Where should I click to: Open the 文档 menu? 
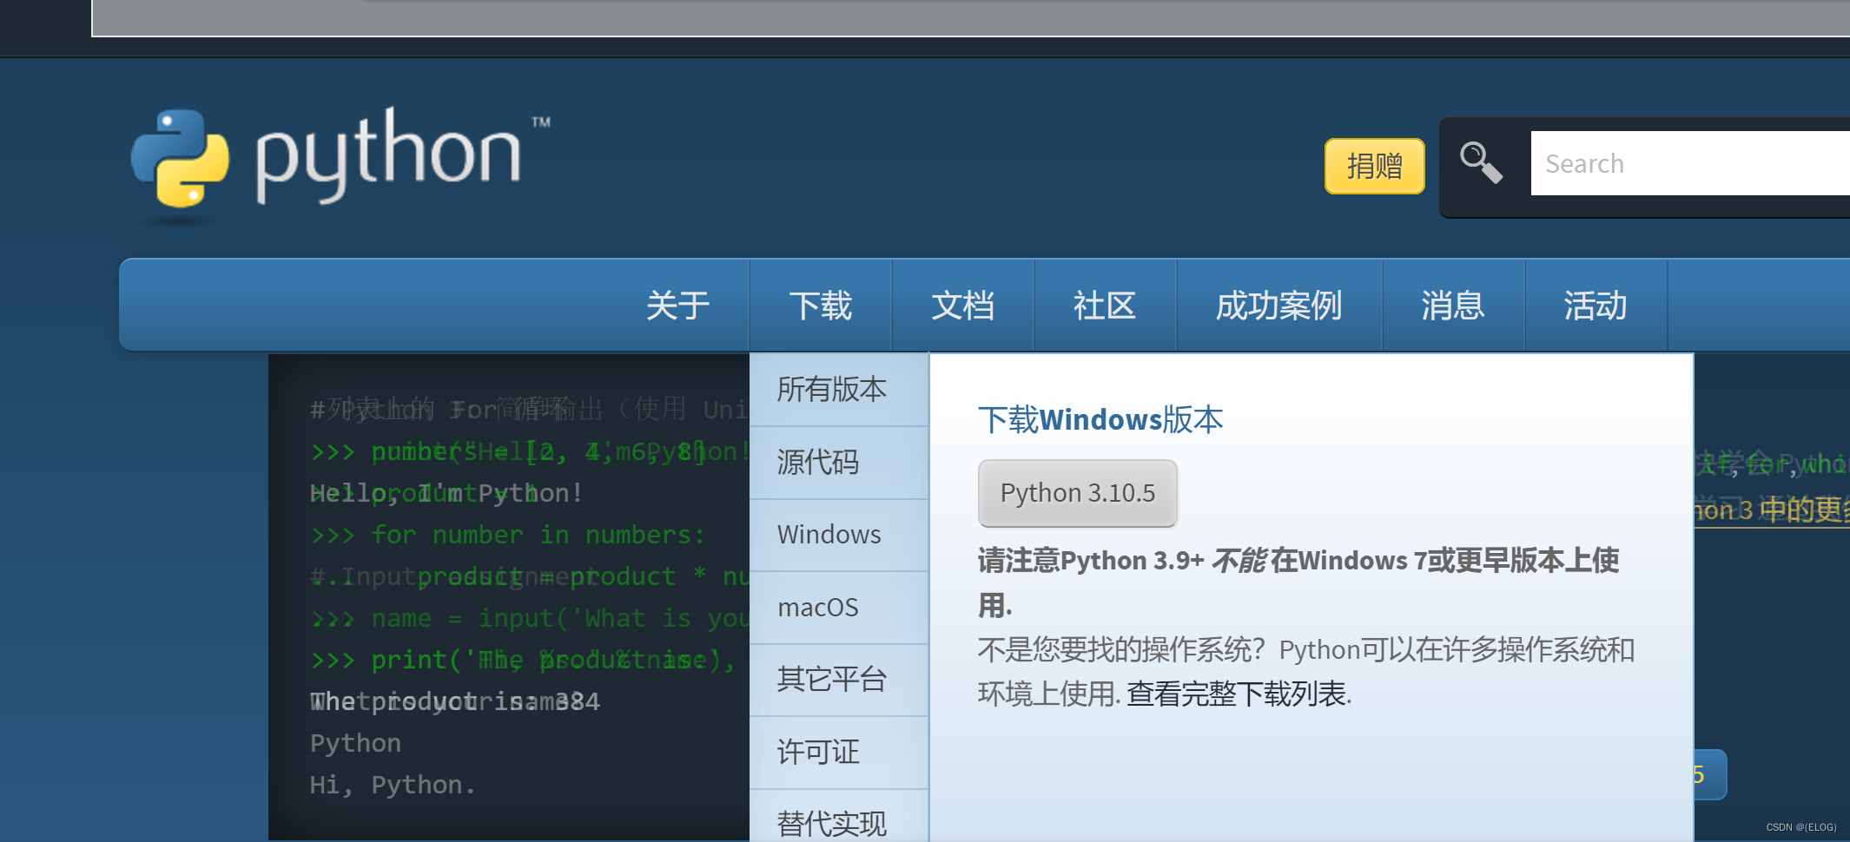point(963,306)
